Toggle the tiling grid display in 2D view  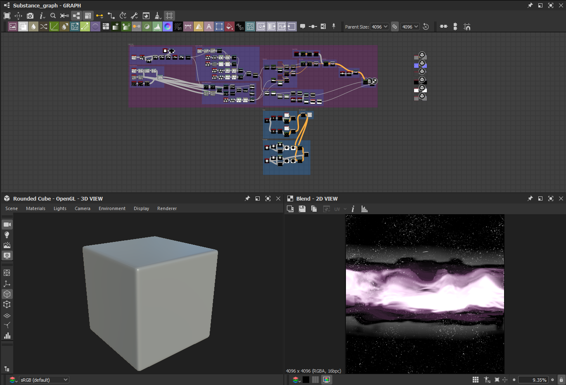pos(476,380)
